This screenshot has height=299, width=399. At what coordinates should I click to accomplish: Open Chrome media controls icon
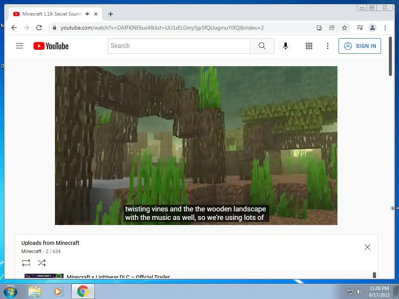pos(360,28)
